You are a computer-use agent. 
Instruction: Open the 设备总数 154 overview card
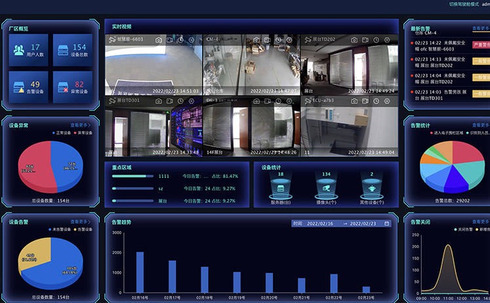pyautogui.click(x=73, y=50)
